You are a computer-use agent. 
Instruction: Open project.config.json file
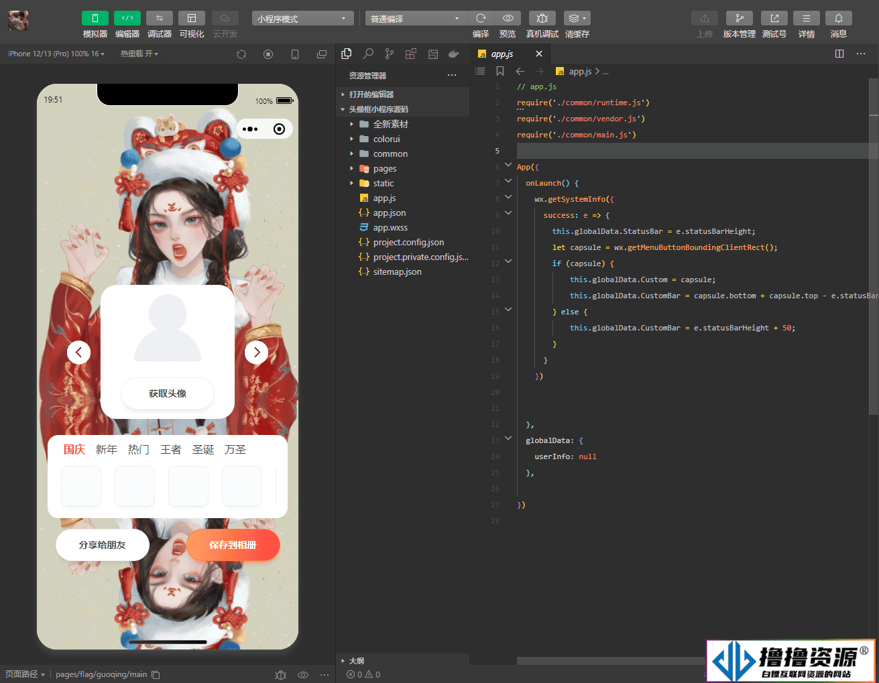coord(402,242)
